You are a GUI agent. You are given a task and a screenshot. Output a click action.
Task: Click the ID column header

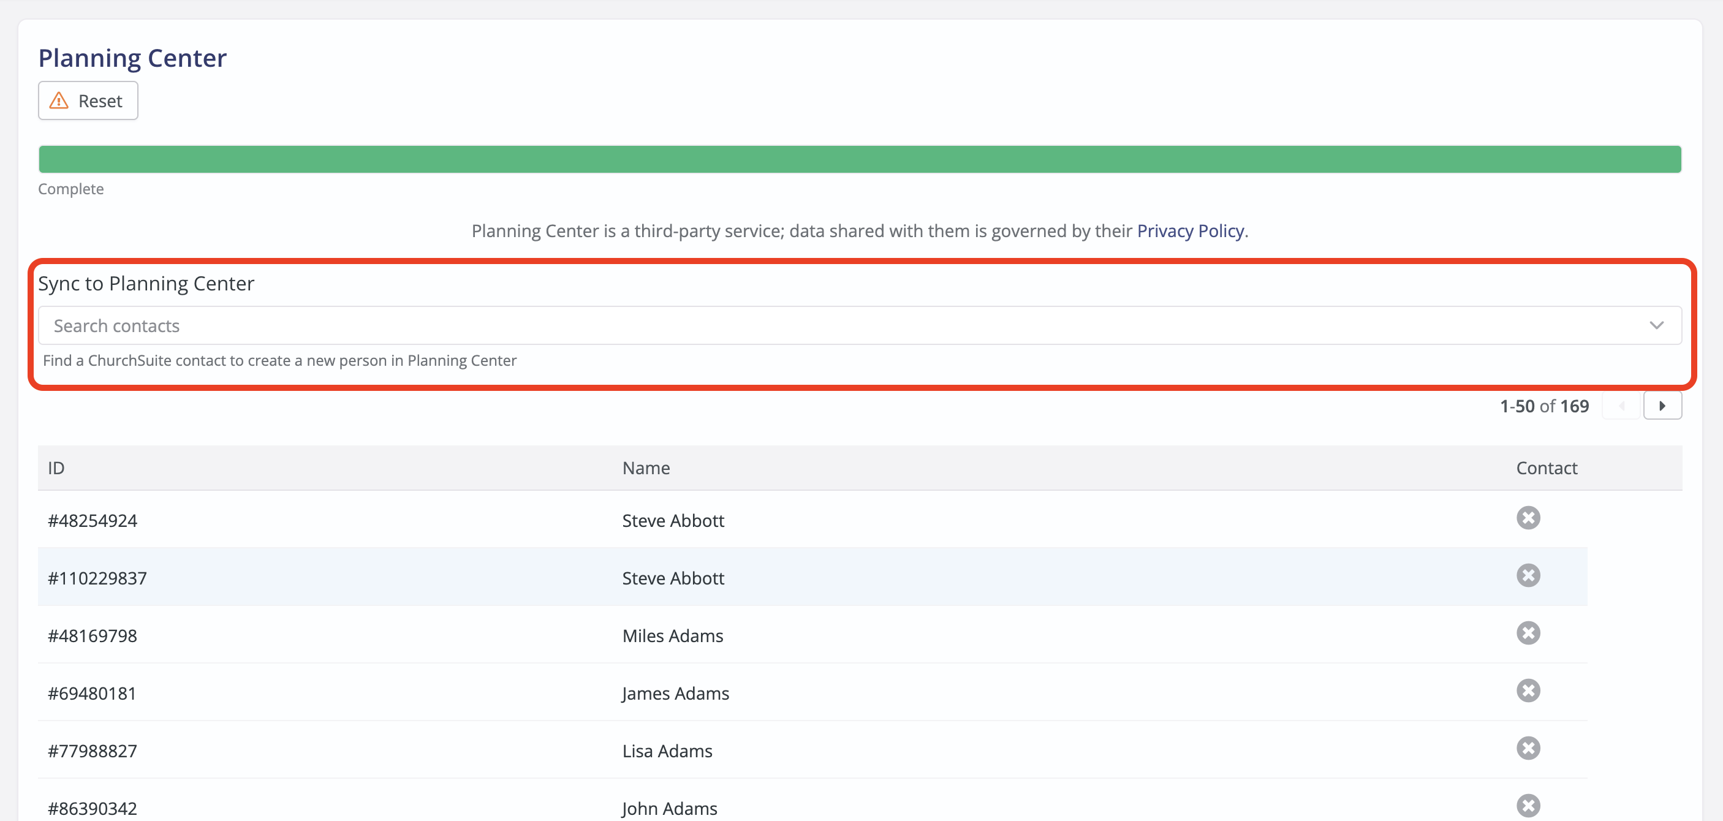56,468
